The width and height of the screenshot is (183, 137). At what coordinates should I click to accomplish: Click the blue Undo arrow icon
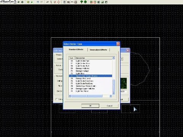(38, 2)
